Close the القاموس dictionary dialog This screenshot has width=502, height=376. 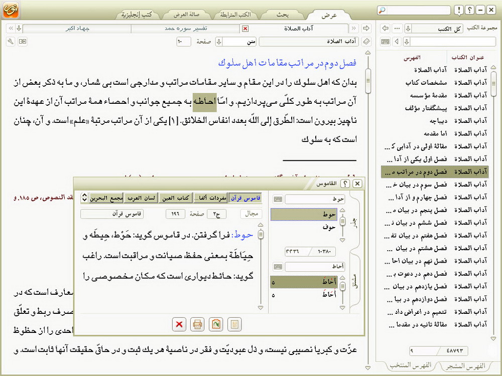[x=357, y=183]
